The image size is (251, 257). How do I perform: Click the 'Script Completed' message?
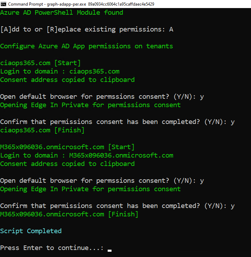coord(31,231)
